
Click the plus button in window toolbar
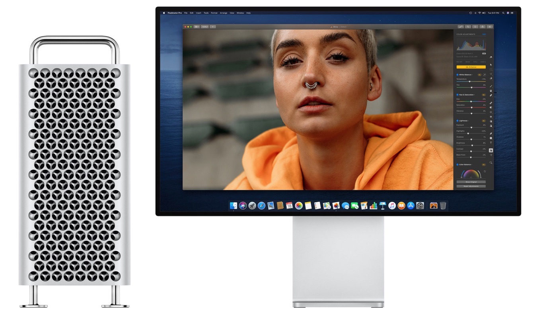(x=213, y=27)
